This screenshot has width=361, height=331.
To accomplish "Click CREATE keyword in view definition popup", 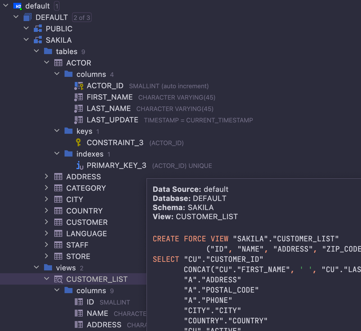I will click(x=166, y=239).
